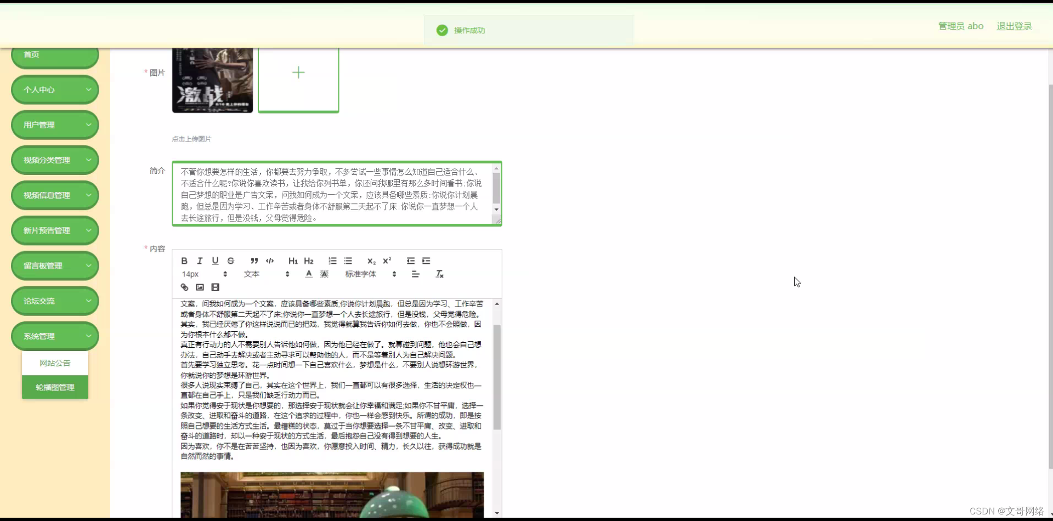Screen dimensions: 1053x521
Task: Apply Heading 1 formatting
Action: point(293,261)
